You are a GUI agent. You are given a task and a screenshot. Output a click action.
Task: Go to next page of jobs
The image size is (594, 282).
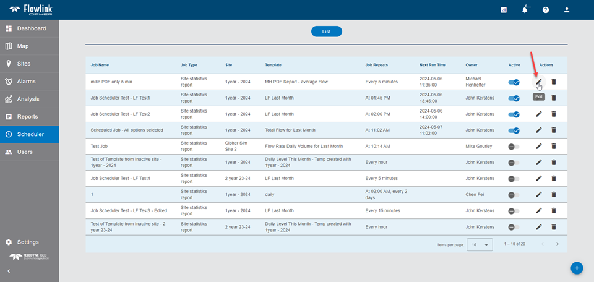pos(557,244)
